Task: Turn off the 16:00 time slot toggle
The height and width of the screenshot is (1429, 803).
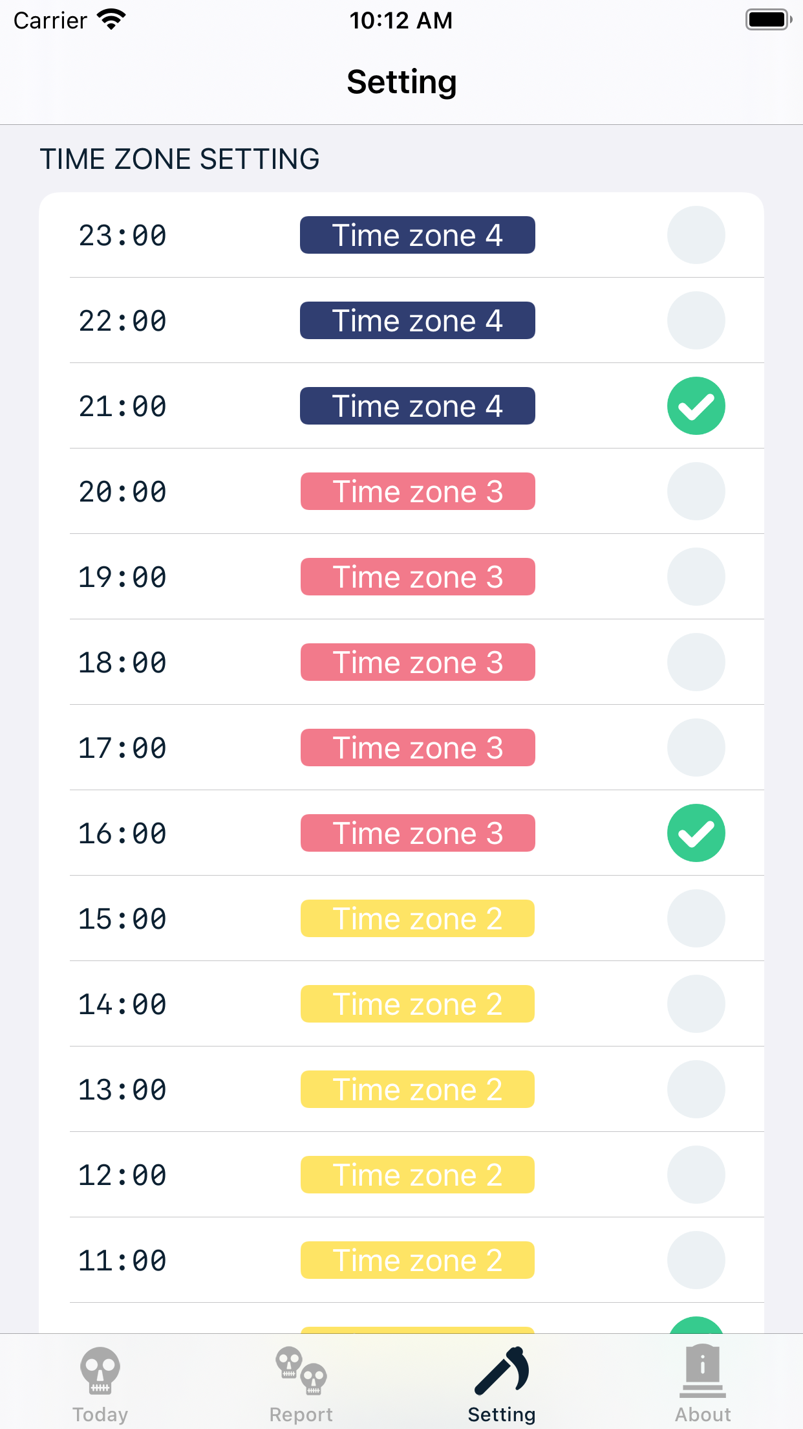Action: point(696,833)
